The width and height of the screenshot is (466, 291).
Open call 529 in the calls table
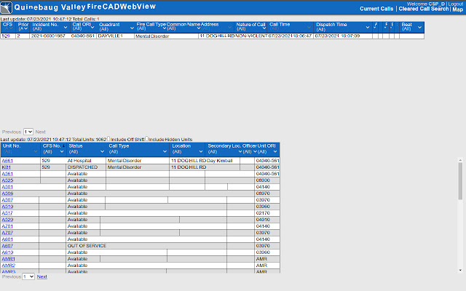tap(6, 36)
